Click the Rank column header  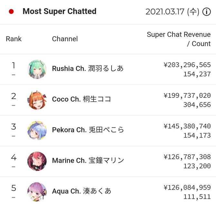14,39
